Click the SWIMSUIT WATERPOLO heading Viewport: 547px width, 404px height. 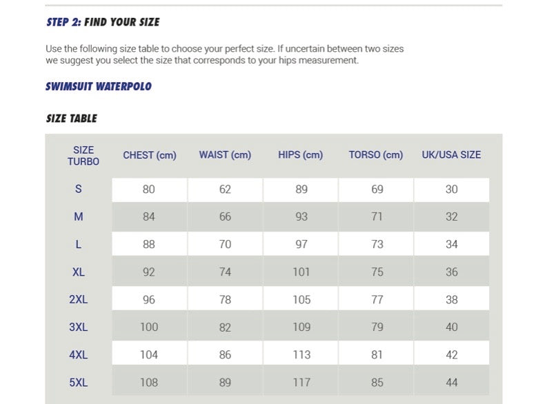point(99,87)
